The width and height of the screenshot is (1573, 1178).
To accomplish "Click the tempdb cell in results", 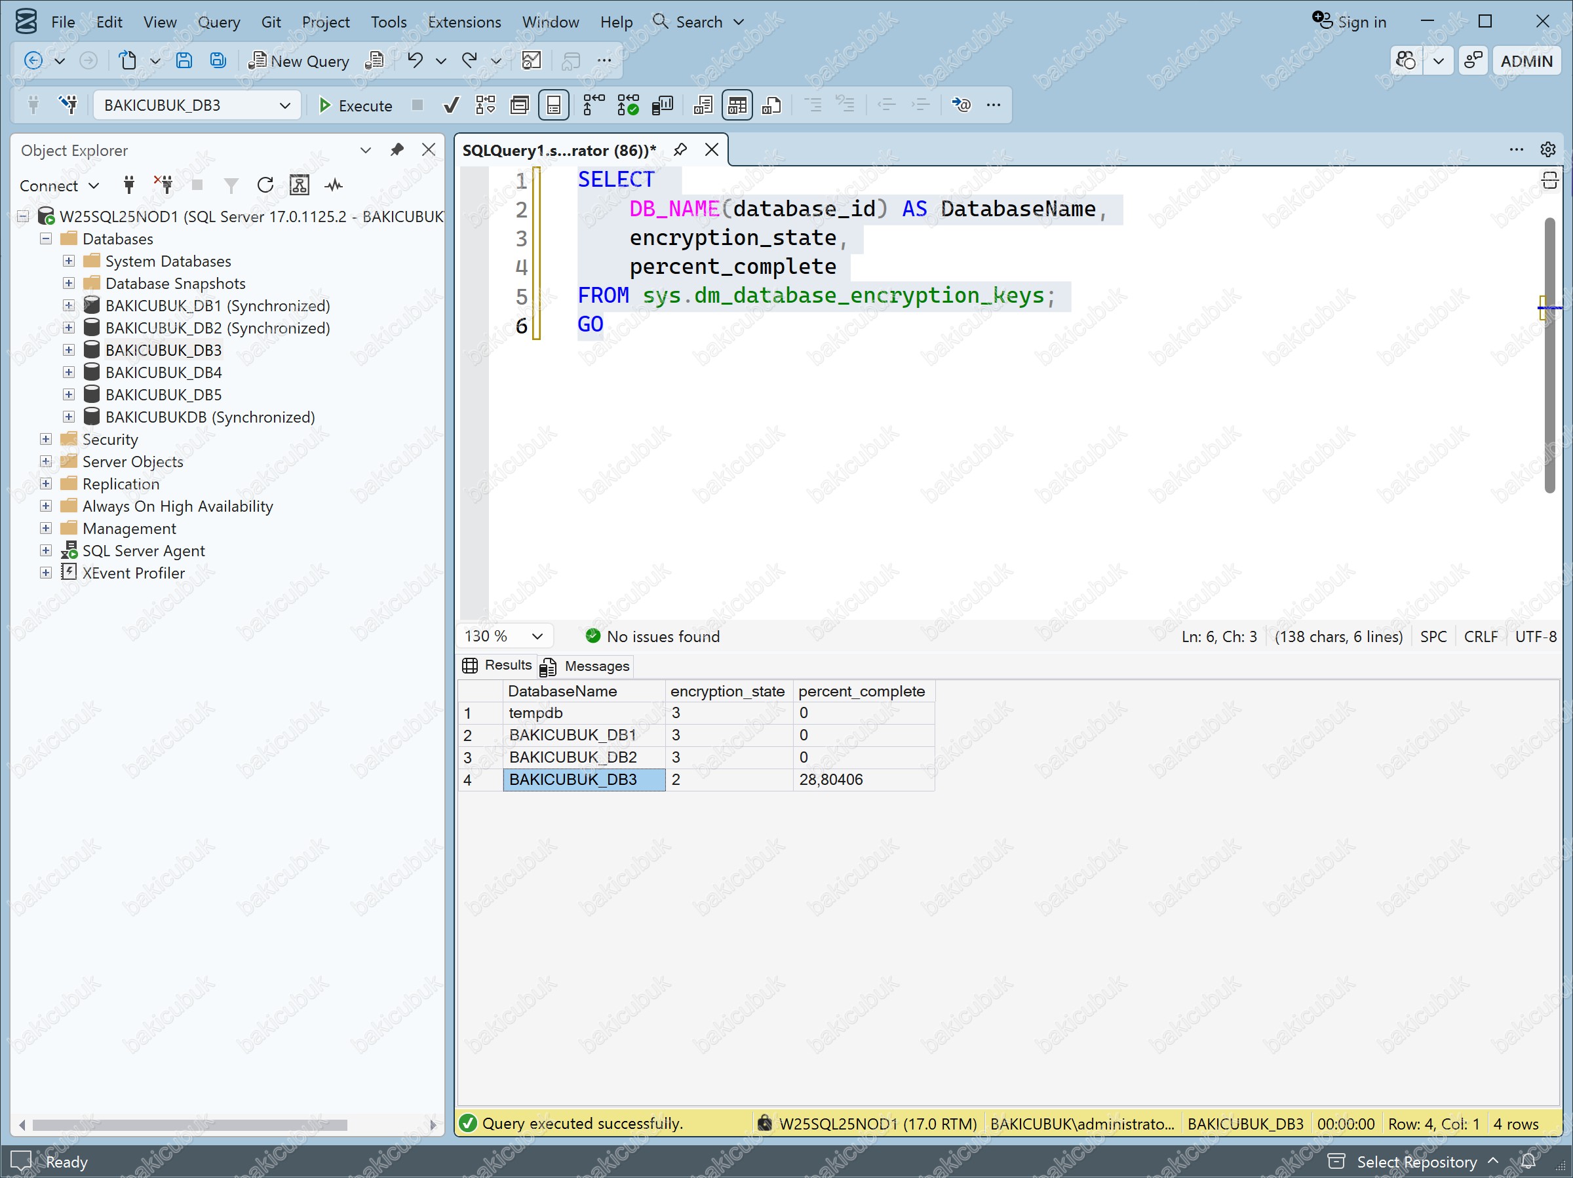I will tap(584, 712).
